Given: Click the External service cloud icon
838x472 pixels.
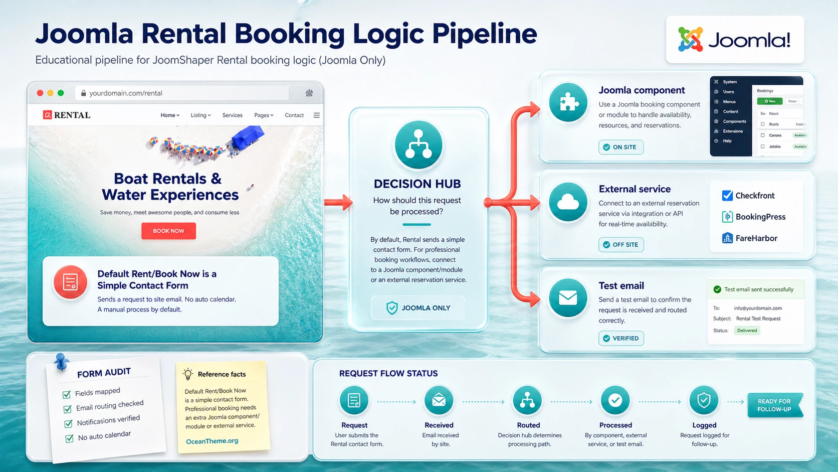Looking at the screenshot, I should coord(568,202).
